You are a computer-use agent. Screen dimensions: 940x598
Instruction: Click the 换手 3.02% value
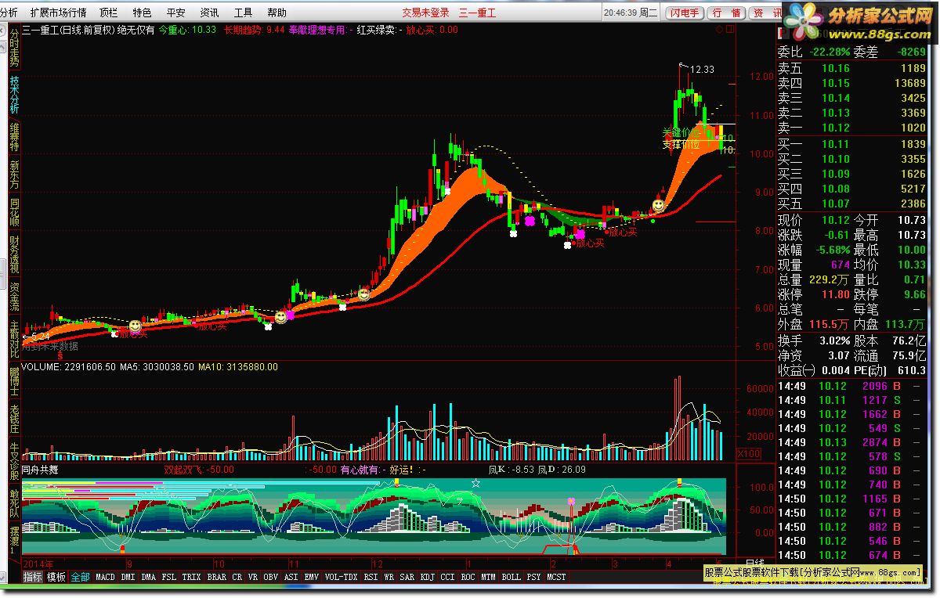pyautogui.click(x=834, y=340)
